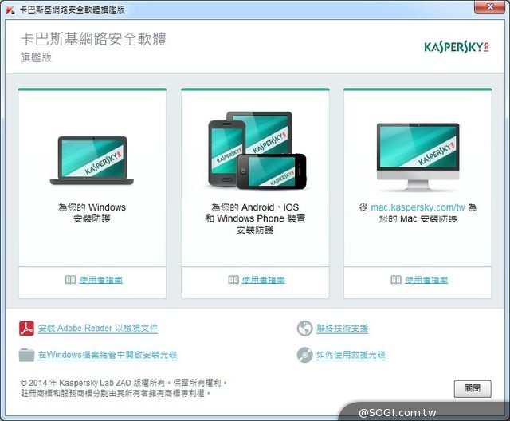Image resolution: width=510 pixels, height=421 pixels.
Task: Click book icon in the Mac panel
Action: click(x=396, y=281)
